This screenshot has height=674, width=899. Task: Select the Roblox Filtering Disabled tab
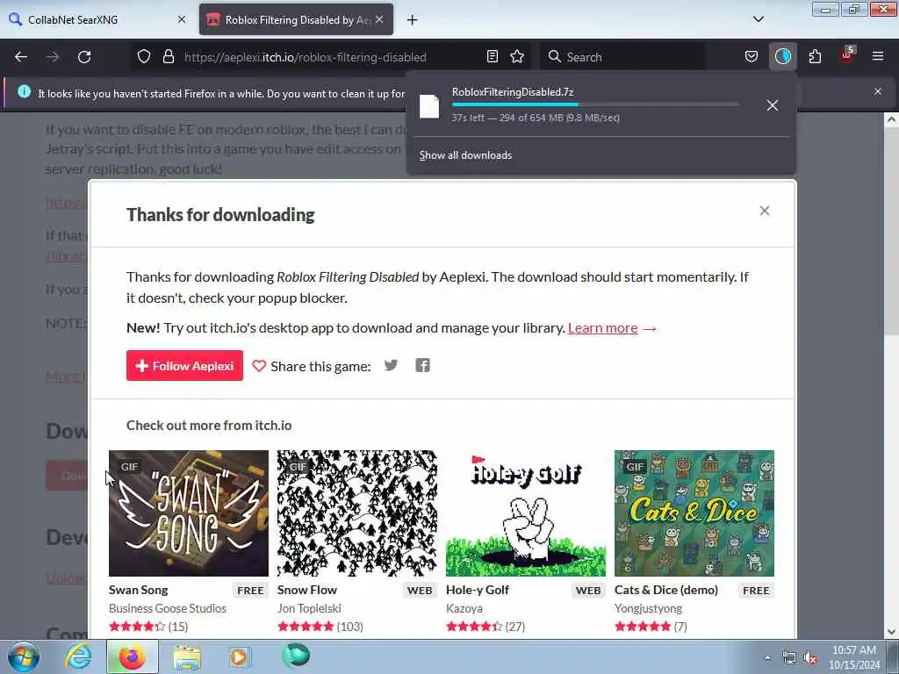296,19
